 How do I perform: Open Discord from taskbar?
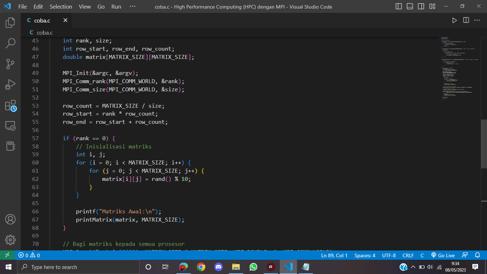click(218, 267)
